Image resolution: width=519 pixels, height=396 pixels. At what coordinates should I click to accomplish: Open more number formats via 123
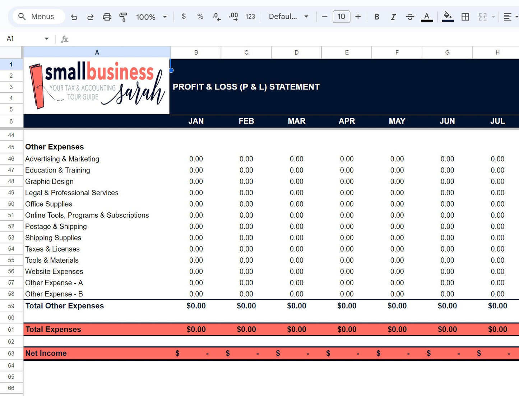[x=250, y=17]
